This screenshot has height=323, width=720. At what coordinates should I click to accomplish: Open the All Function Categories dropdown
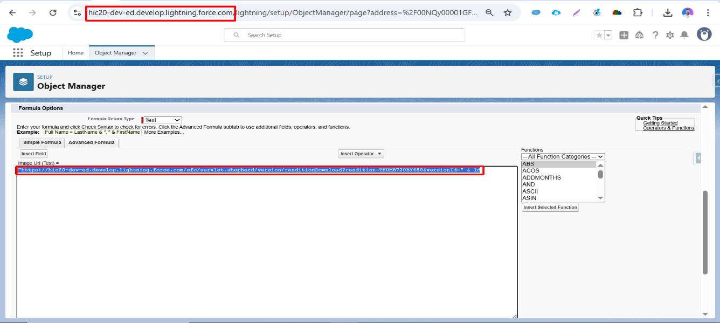click(x=563, y=157)
